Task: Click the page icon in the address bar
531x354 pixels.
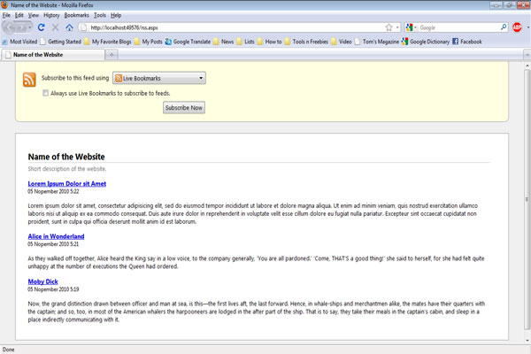Action: [84, 27]
